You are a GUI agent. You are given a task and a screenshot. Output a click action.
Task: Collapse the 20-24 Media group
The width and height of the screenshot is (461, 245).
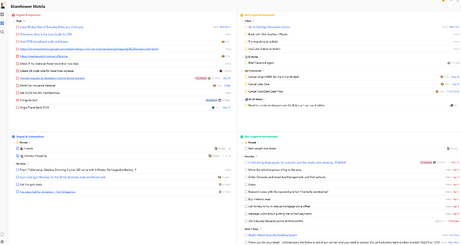(x=243, y=99)
